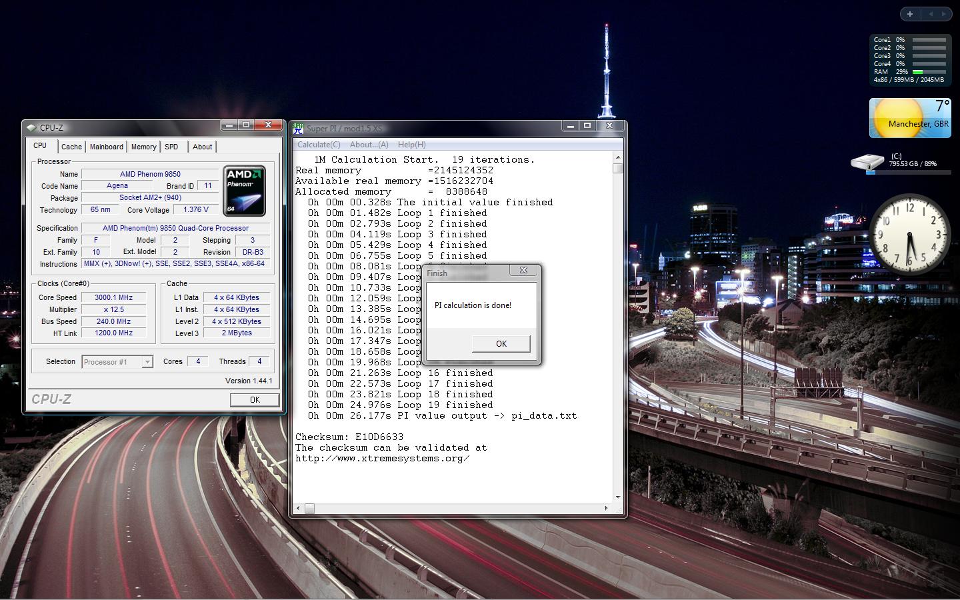Switch to the SPD tab in CPU-Z

tap(171, 147)
